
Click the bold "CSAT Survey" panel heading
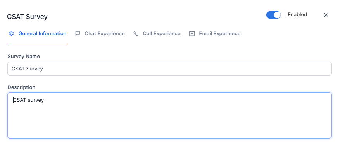pos(27,17)
